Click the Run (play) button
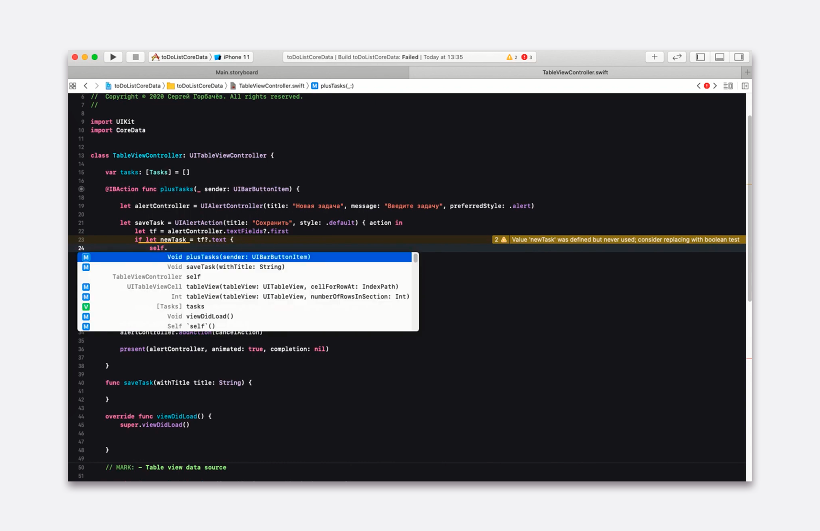The height and width of the screenshot is (531, 820). click(x=113, y=57)
